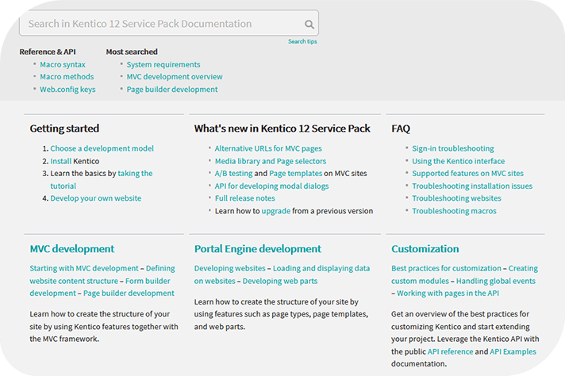Open System requirements page
Screen dimensions: 565x376
(163, 64)
